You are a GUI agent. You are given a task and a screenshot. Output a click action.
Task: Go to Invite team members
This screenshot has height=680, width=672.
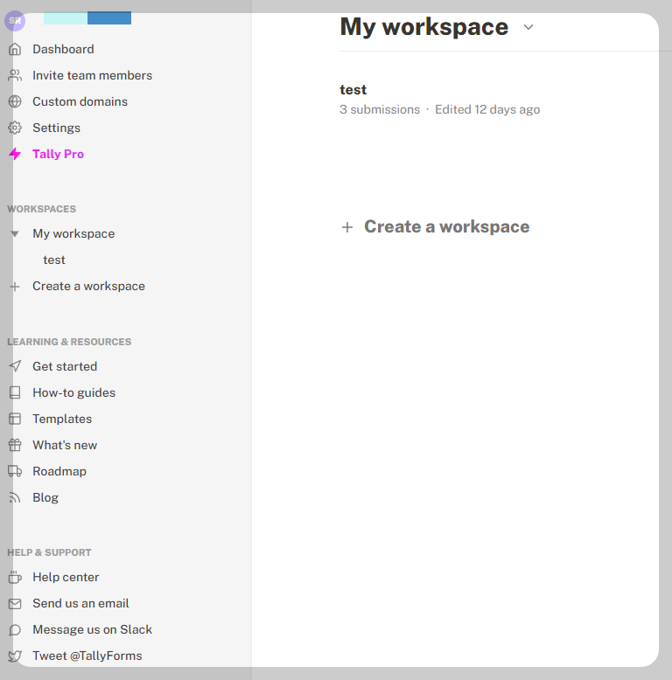[93, 75]
